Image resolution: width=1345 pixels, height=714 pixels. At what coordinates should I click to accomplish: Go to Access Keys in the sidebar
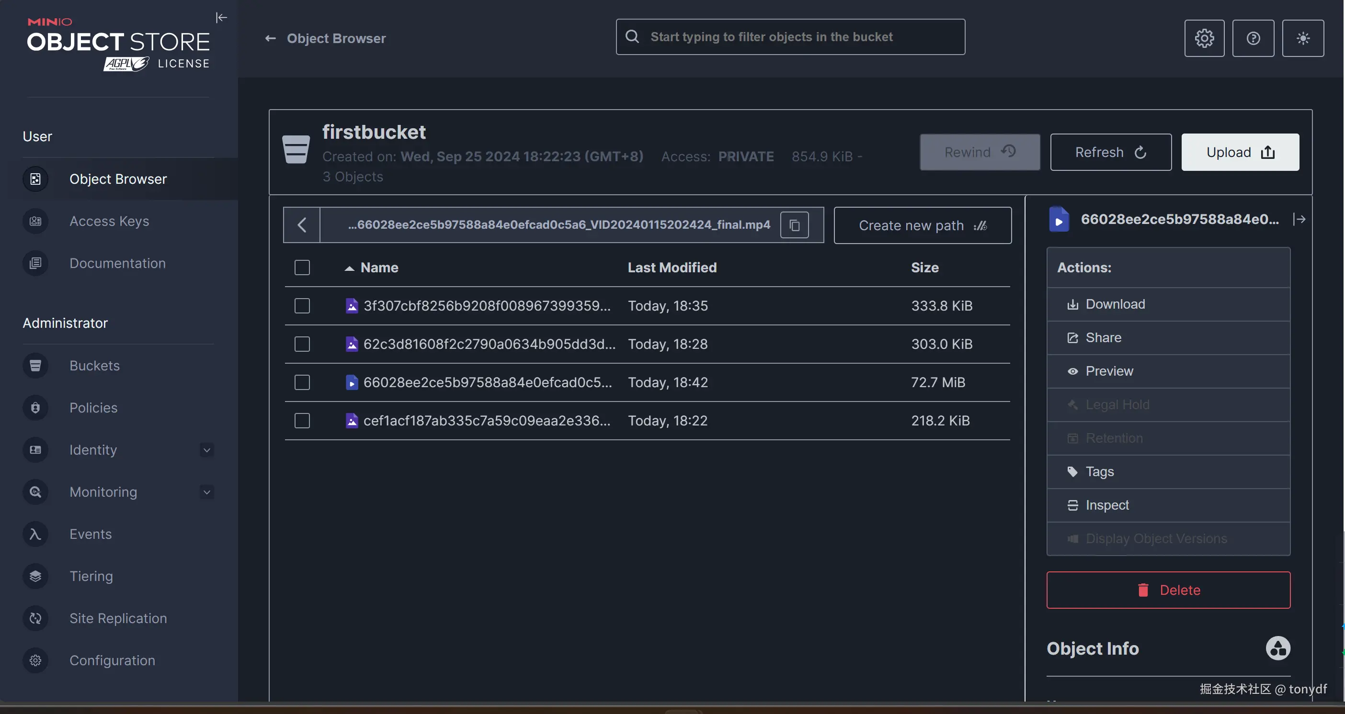point(109,221)
